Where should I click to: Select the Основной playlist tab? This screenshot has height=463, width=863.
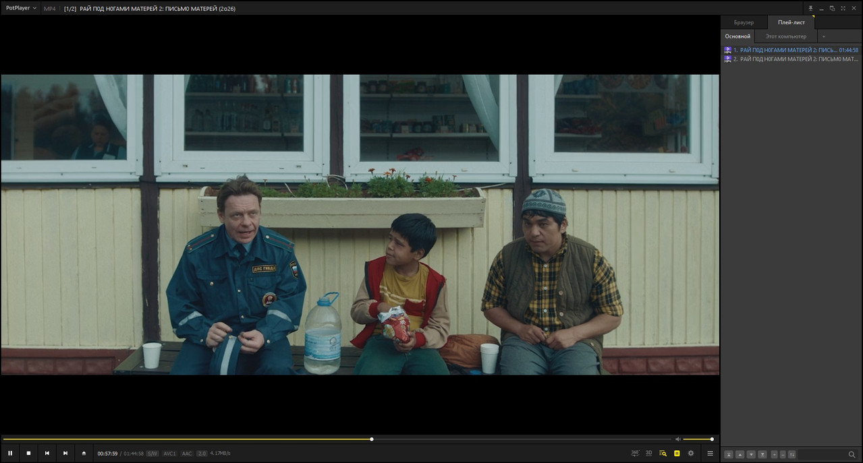(x=737, y=36)
